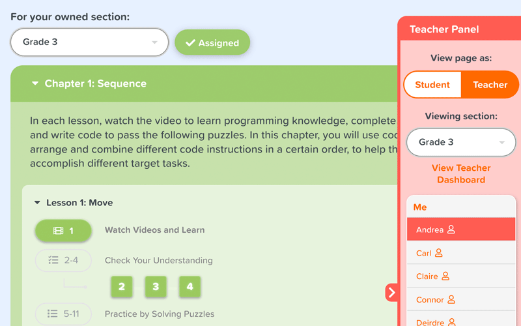The height and width of the screenshot is (326, 521).
Task: Select Me in the student list
Action: click(420, 207)
